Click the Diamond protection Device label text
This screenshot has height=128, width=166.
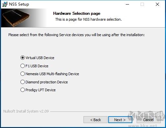pyautogui.click(x=47, y=82)
